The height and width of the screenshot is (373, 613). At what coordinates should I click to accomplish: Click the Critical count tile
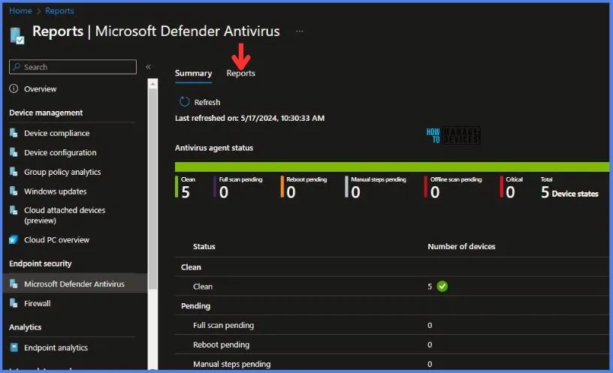[x=512, y=187]
